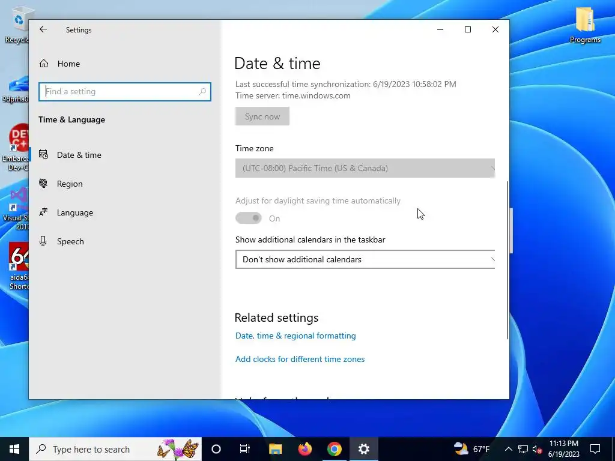
Task: Select the aida64 shortcut on desktop
Action: pos(19,267)
